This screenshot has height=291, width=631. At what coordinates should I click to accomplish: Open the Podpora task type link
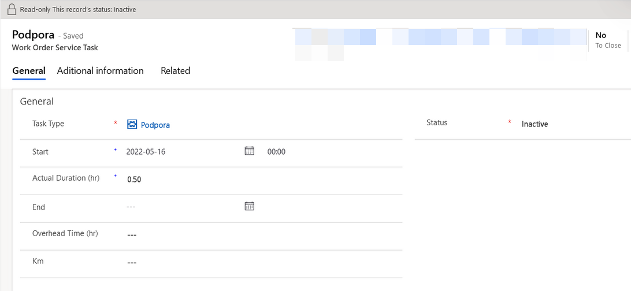click(155, 125)
